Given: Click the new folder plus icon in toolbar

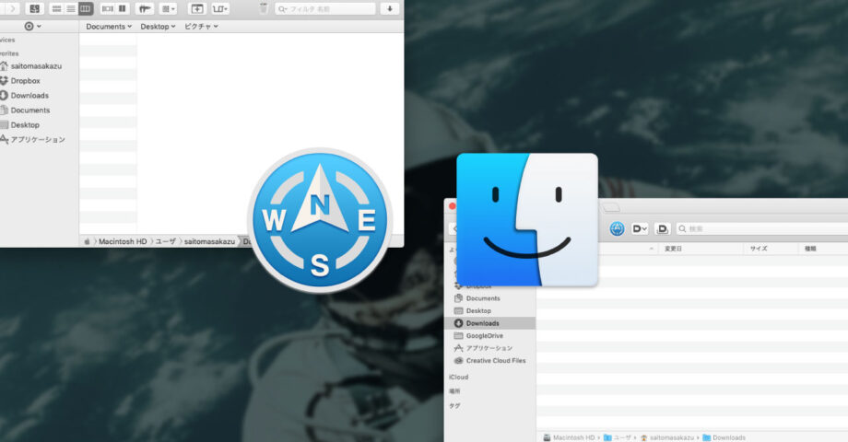Looking at the screenshot, I should point(196,8).
